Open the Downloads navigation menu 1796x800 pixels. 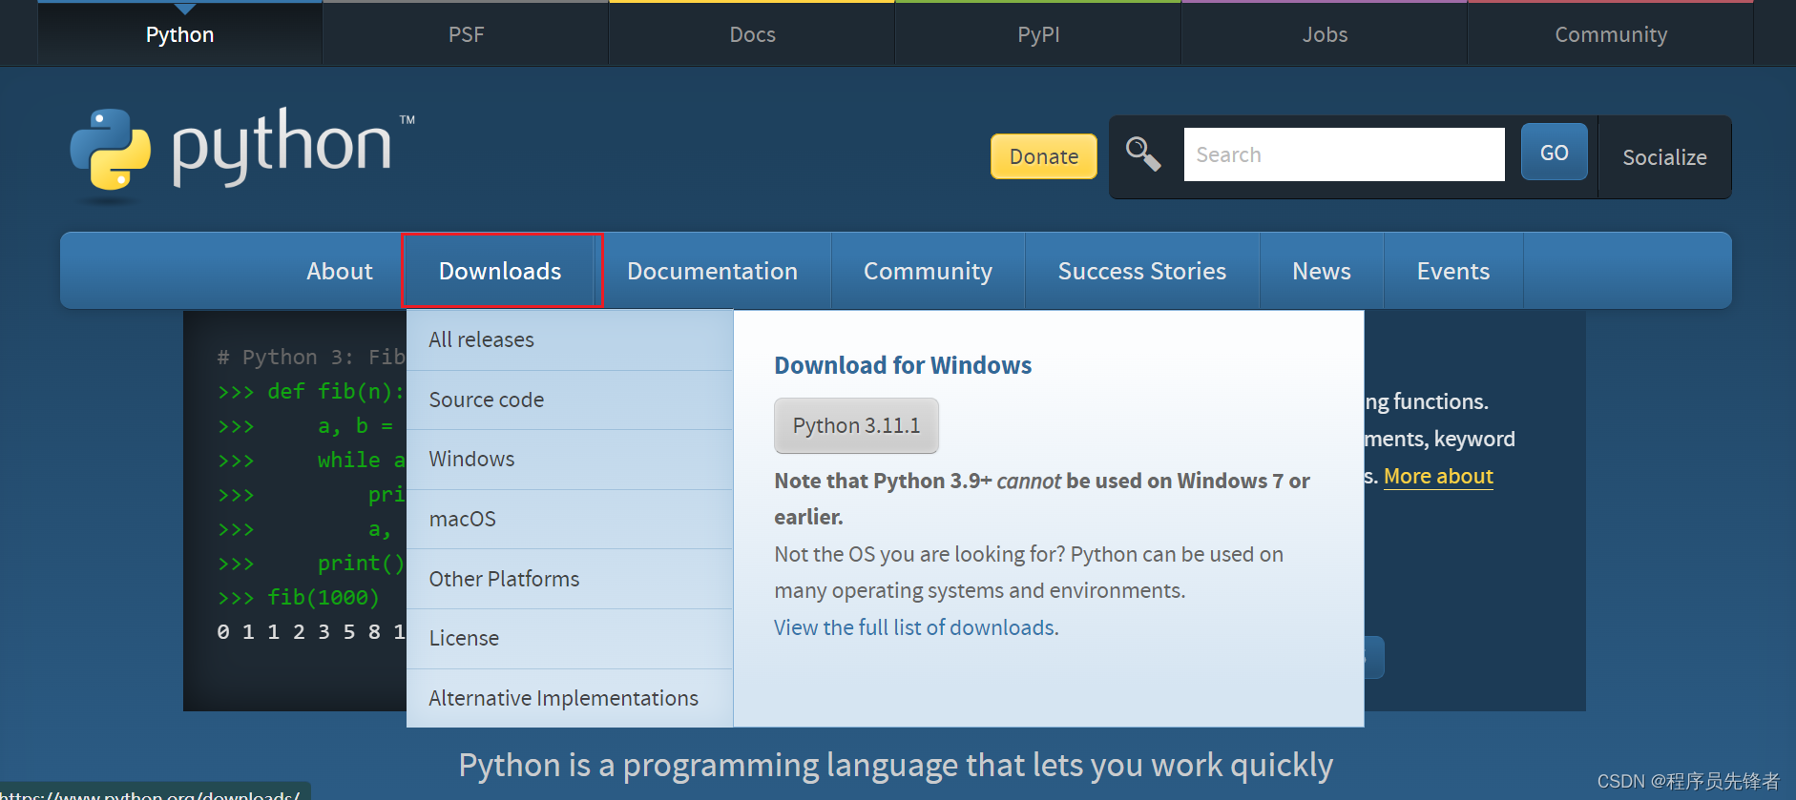[x=500, y=271]
